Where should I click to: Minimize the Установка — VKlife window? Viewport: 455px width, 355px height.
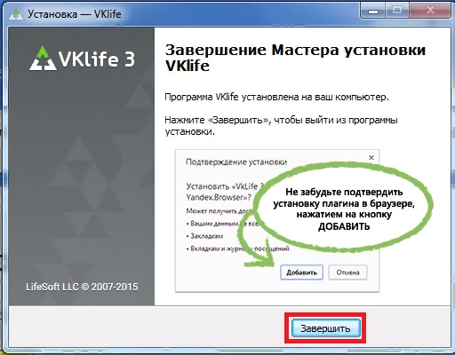tap(373, 11)
